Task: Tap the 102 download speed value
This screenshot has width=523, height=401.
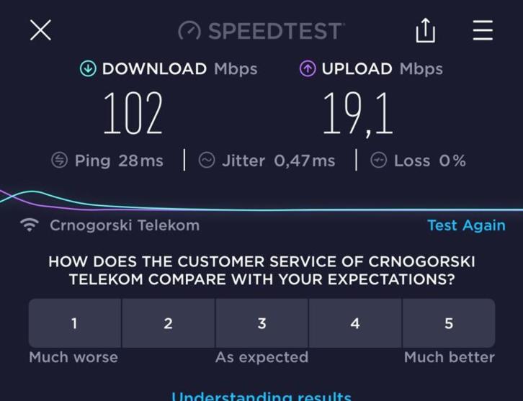Action: 133,113
